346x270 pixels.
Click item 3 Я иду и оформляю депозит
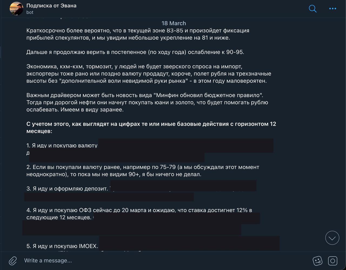(67, 189)
